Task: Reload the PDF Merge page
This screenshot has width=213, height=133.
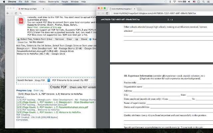Action: (16, 13)
